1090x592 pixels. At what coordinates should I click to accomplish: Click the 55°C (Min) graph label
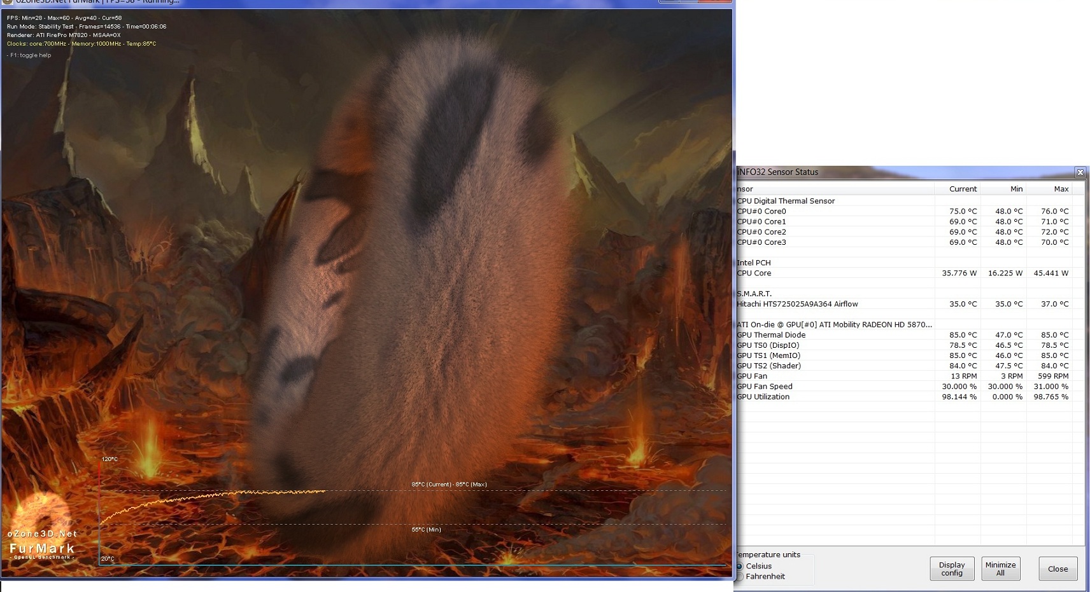click(426, 530)
